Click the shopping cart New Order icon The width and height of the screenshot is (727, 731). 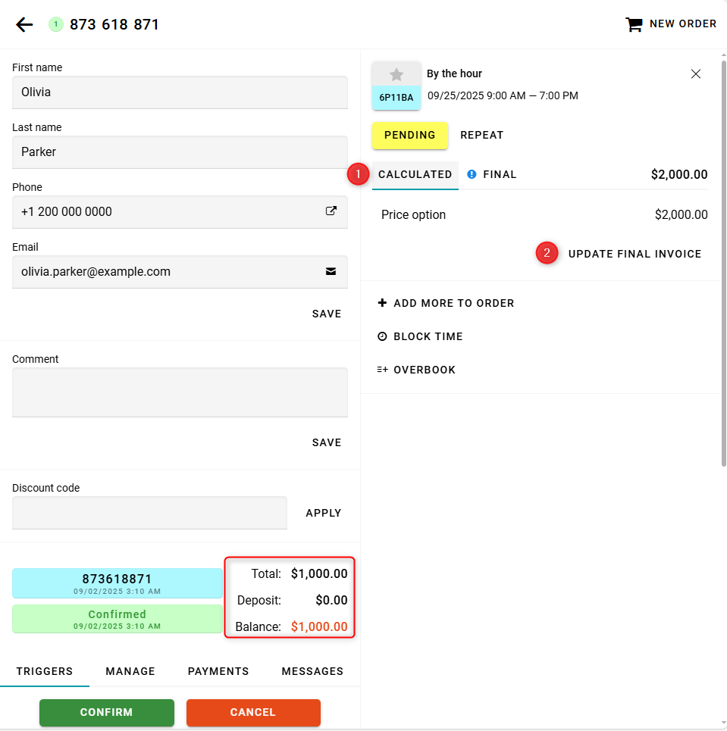(633, 24)
